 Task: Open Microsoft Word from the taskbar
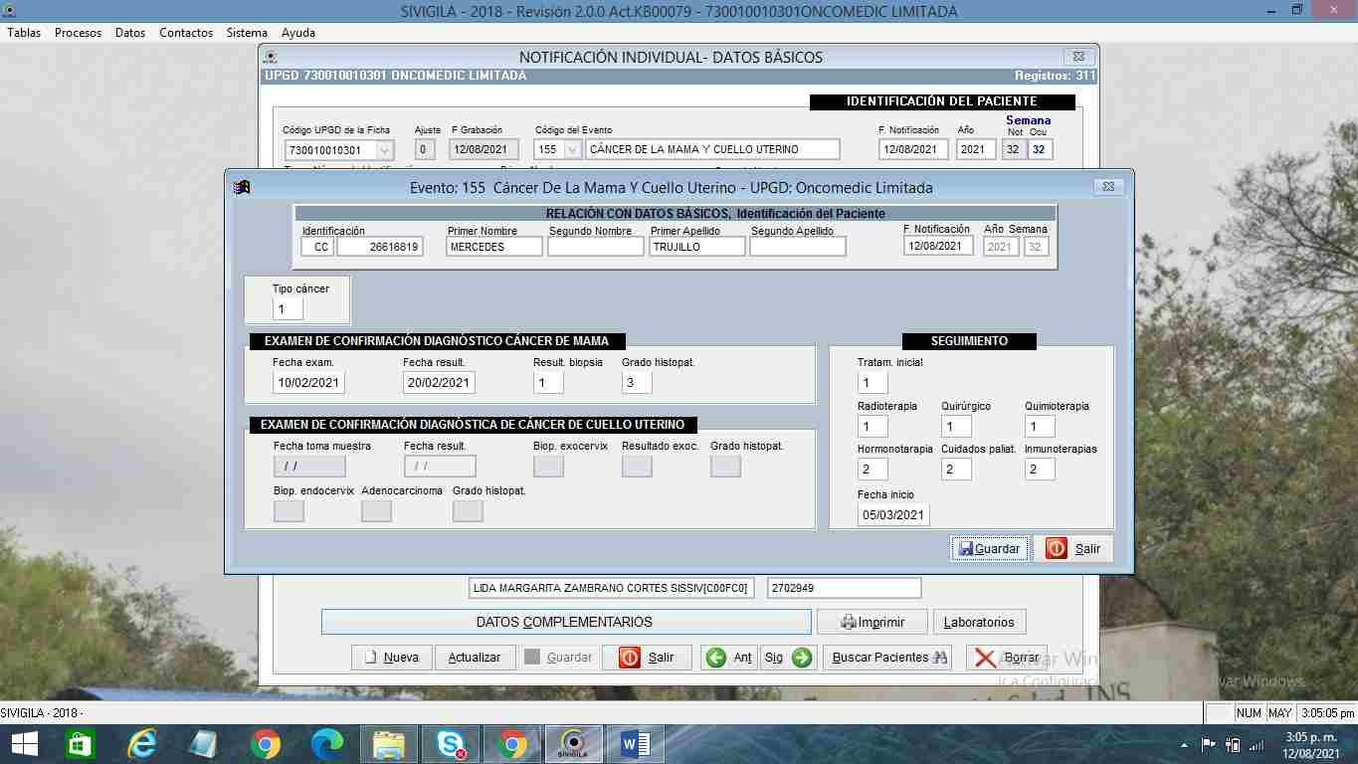click(x=635, y=743)
